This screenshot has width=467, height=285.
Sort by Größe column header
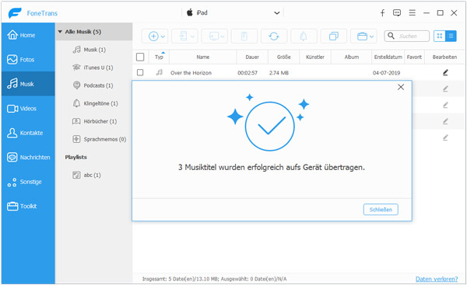coord(283,57)
